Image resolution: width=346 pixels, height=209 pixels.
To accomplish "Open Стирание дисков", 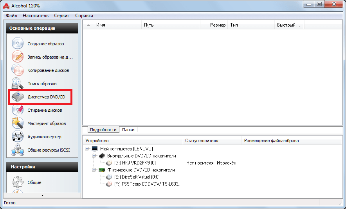I will tap(45, 110).
